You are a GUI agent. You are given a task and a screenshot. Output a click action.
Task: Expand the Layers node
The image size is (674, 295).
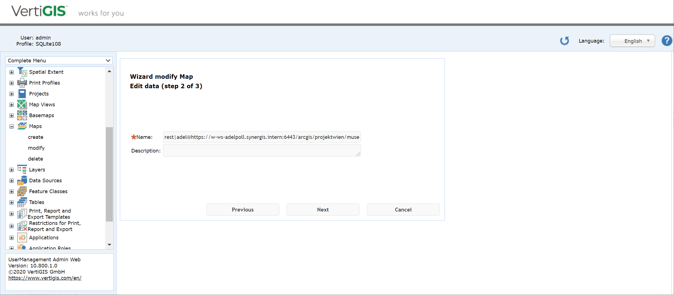(11, 170)
